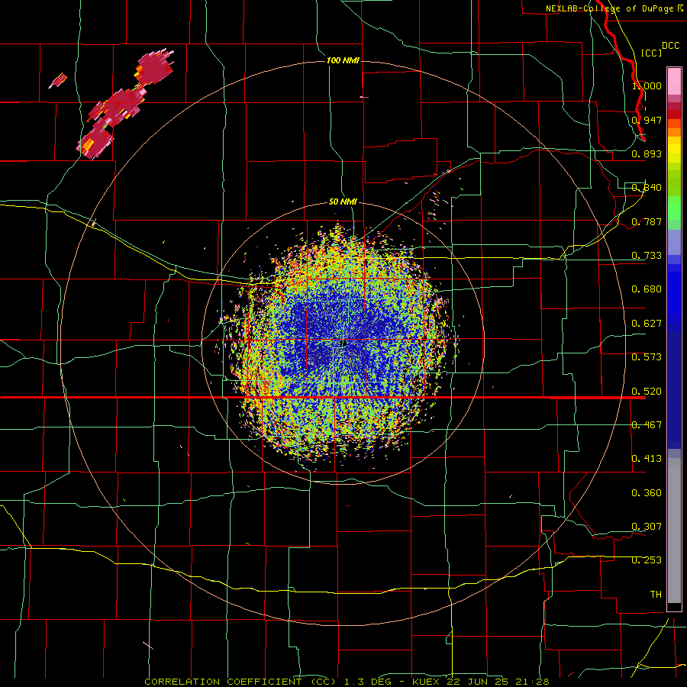Click the 0.520 scale value
Image resolution: width=687 pixels, height=687 pixels.
647,391
